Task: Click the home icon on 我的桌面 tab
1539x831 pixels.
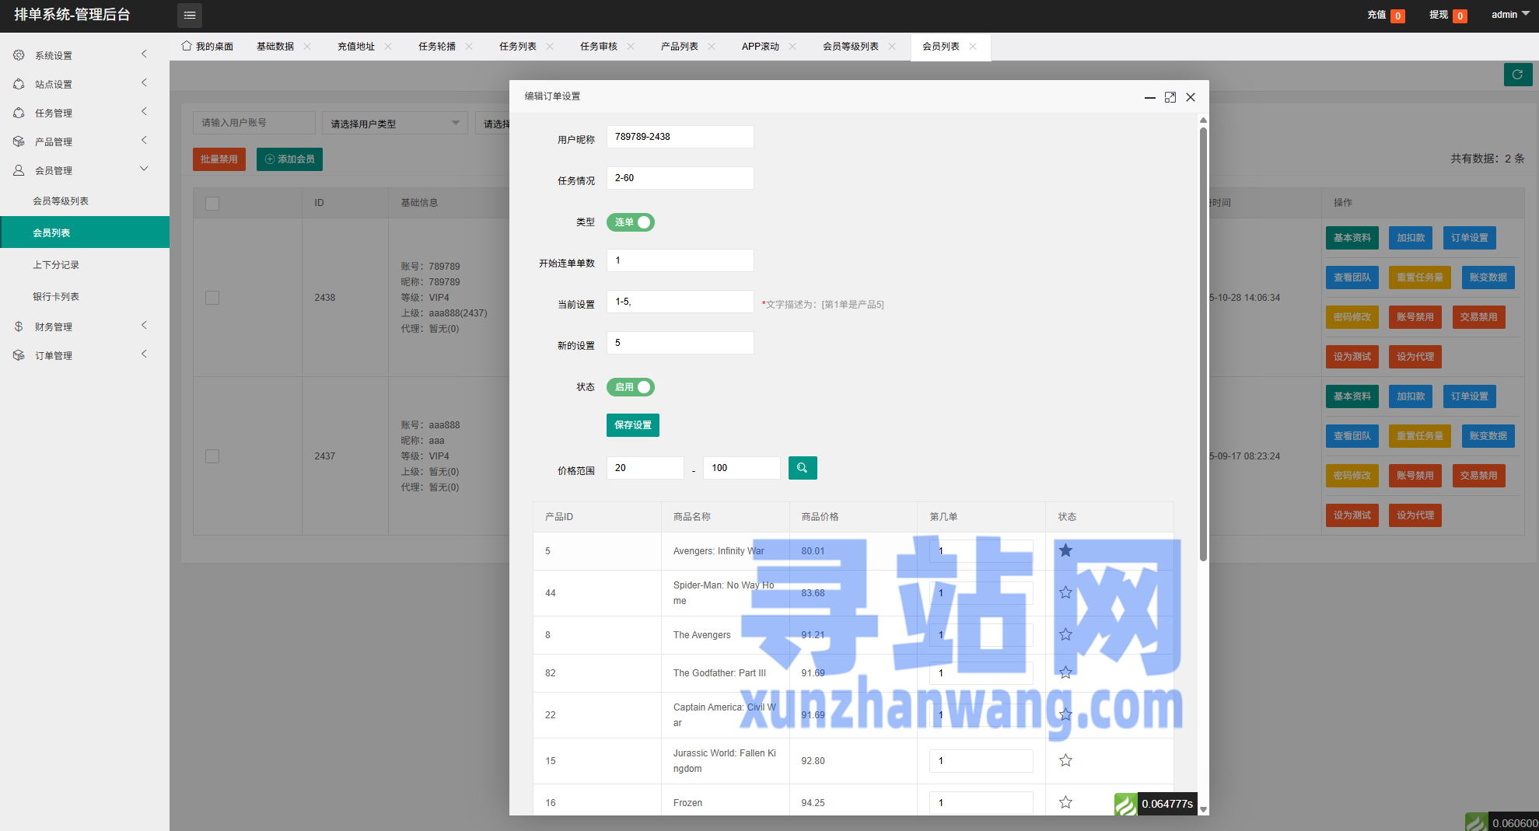Action: [187, 46]
